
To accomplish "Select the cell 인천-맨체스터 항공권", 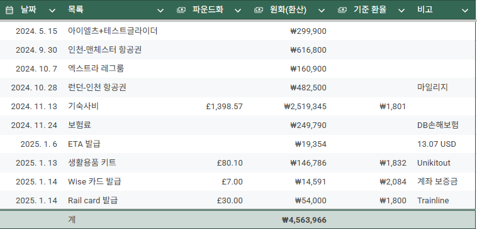I will click(x=105, y=50).
